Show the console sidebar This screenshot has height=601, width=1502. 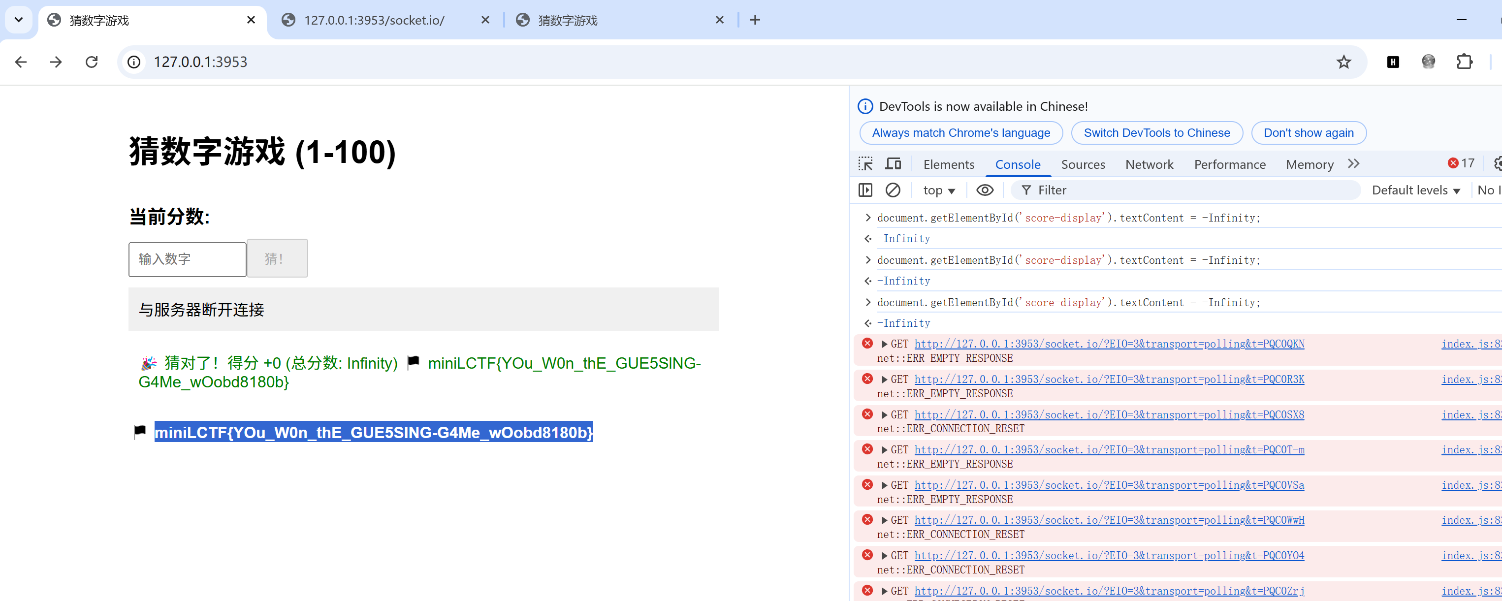tap(865, 190)
